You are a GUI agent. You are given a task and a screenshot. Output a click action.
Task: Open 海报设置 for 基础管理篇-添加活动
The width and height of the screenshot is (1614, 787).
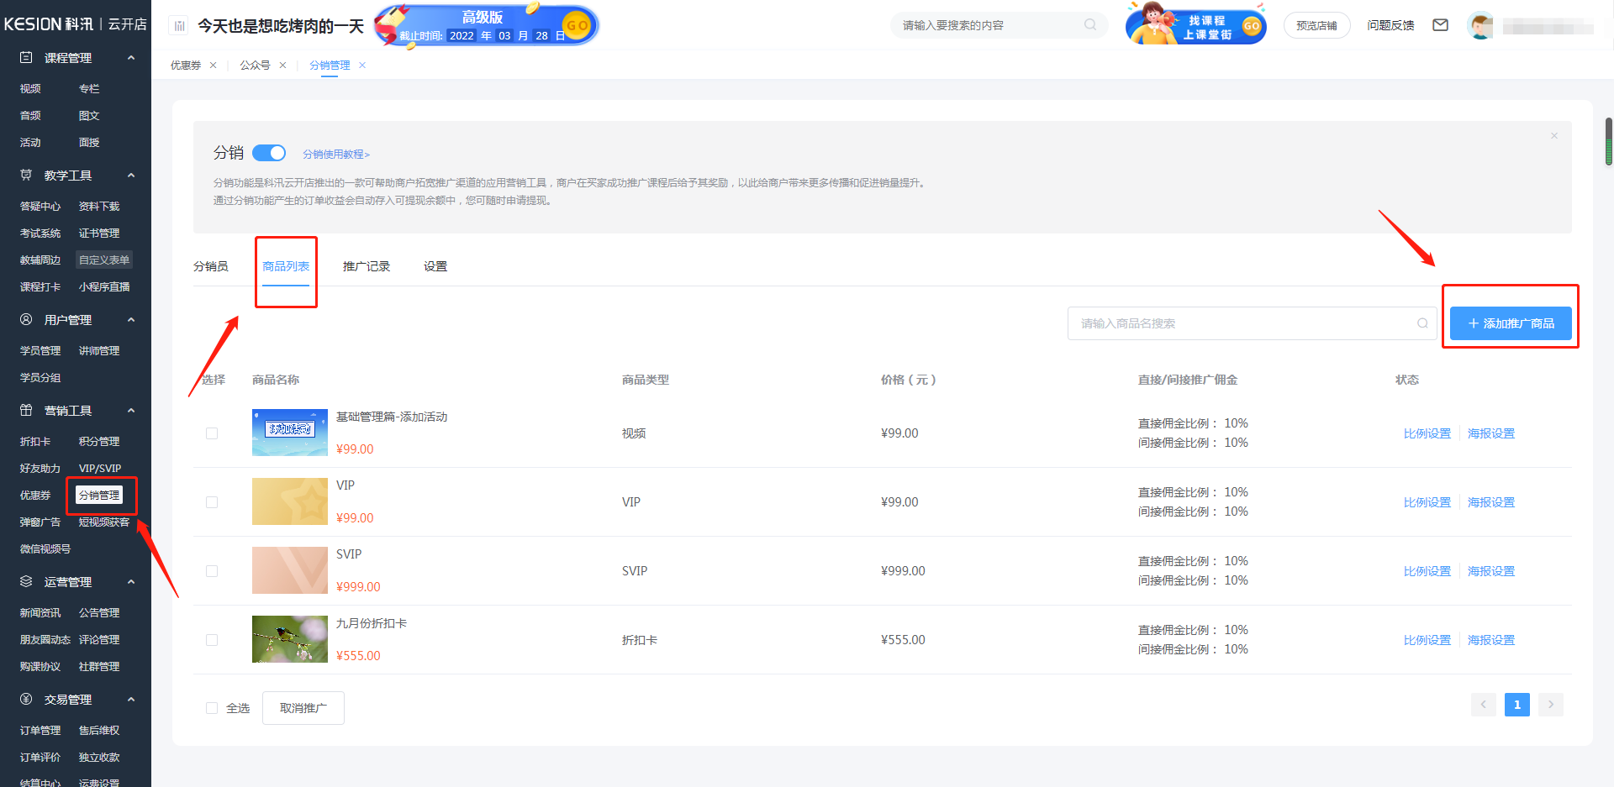point(1491,433)
